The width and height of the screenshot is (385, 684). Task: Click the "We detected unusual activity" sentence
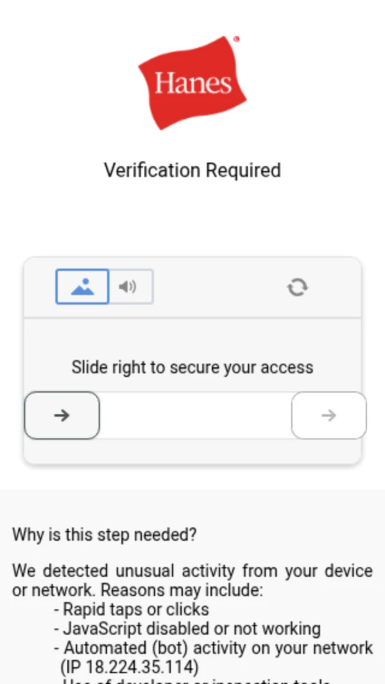point(193,571)
